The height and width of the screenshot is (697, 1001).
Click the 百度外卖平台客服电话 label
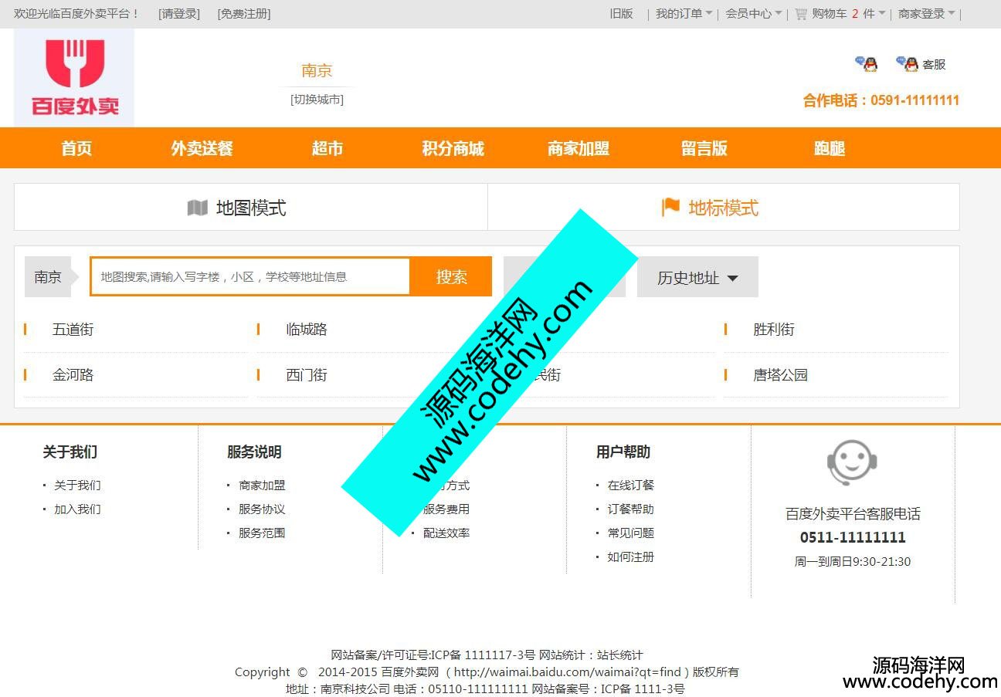tap(853, 514)
